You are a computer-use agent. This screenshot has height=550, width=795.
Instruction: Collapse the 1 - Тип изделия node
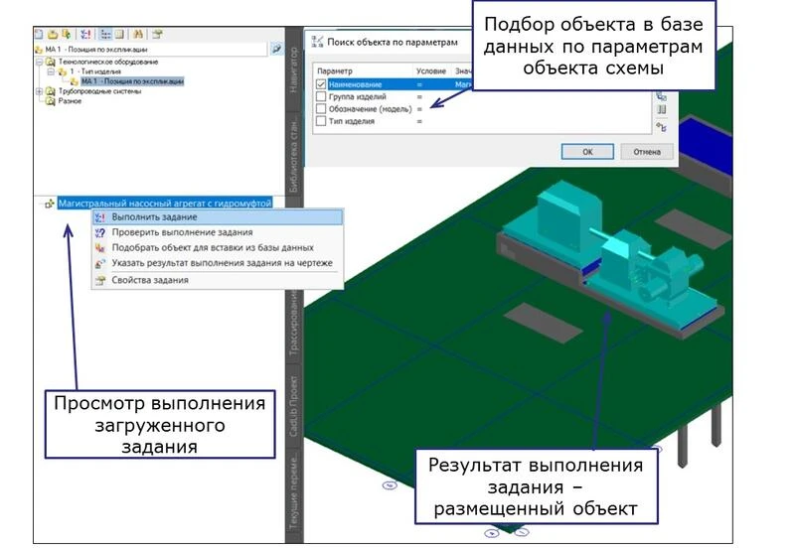pyautogui.click(x=50, y=71)
